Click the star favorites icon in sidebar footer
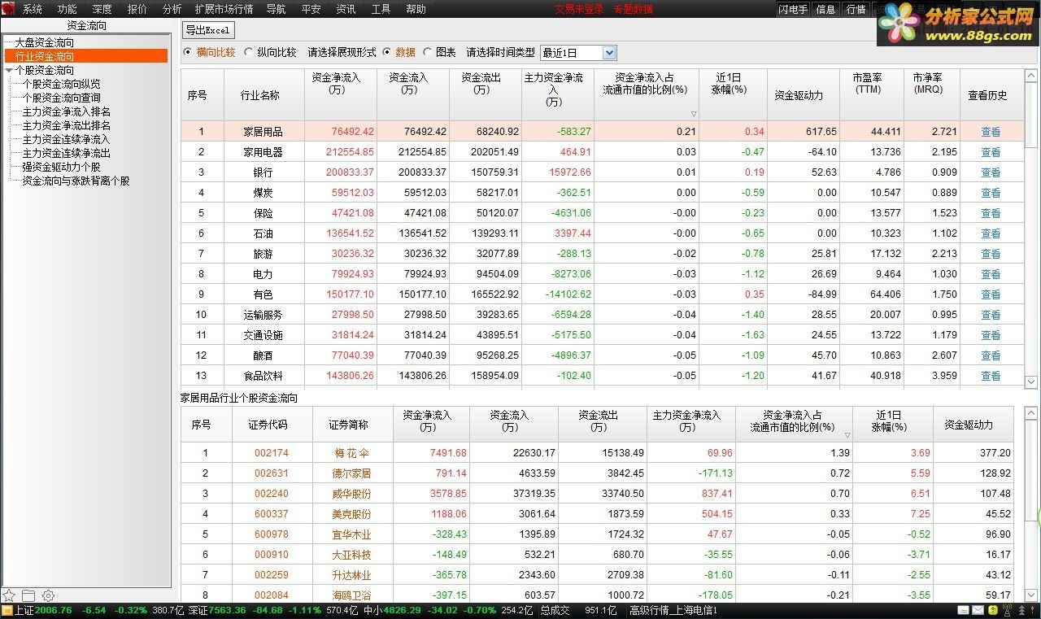The height and width of the screenshot is (619, 1041). click(9, 595)
